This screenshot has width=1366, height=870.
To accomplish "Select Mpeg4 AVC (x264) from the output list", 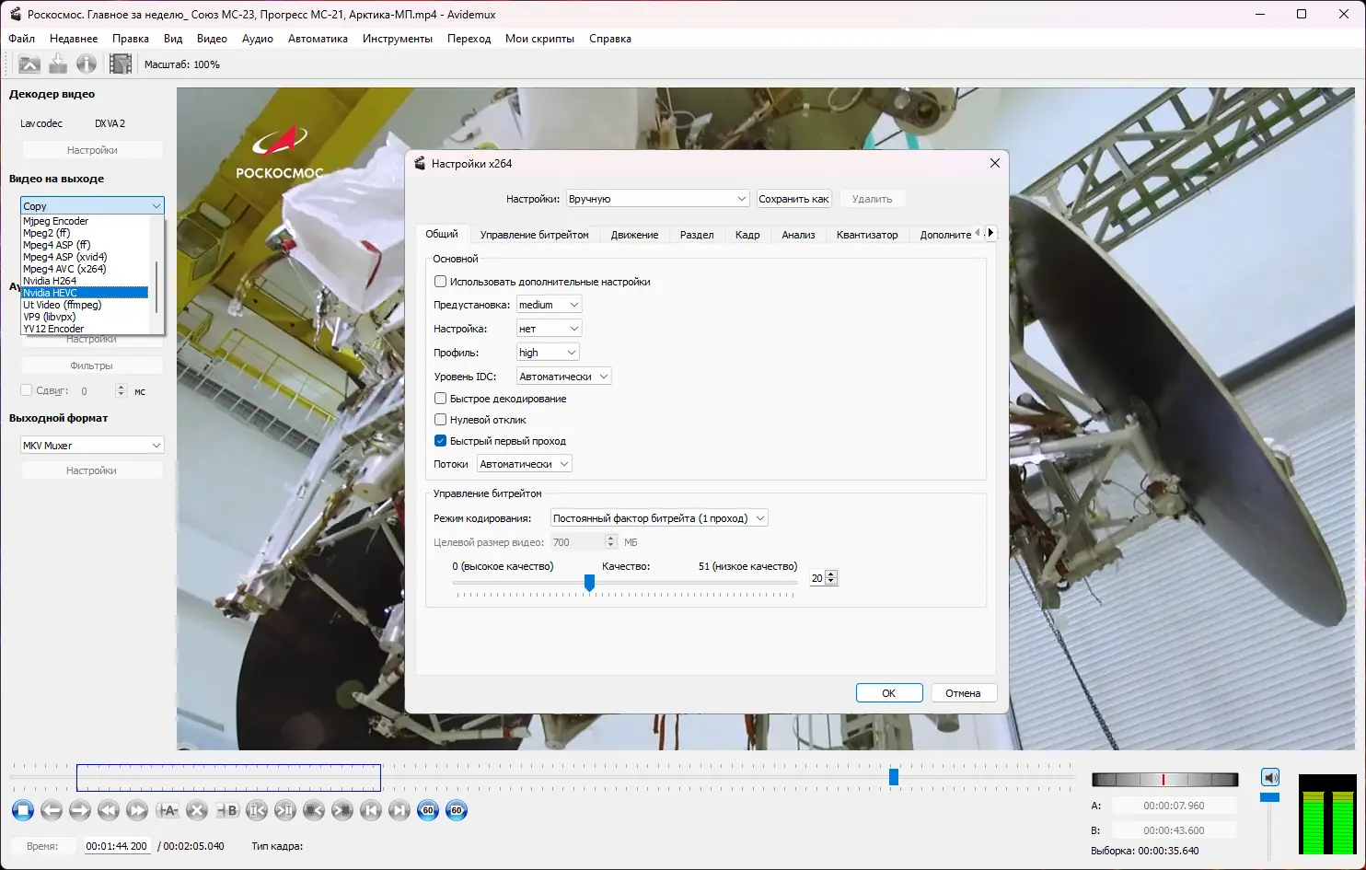I will tap(64, 268).
